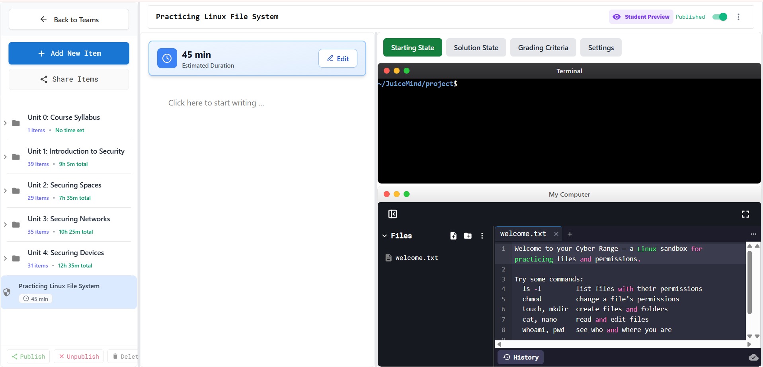Click My Computer red dot
Image resolution: width=763 pixels, height=367 pixels.
pyautogui.click(x=386, y=194)
